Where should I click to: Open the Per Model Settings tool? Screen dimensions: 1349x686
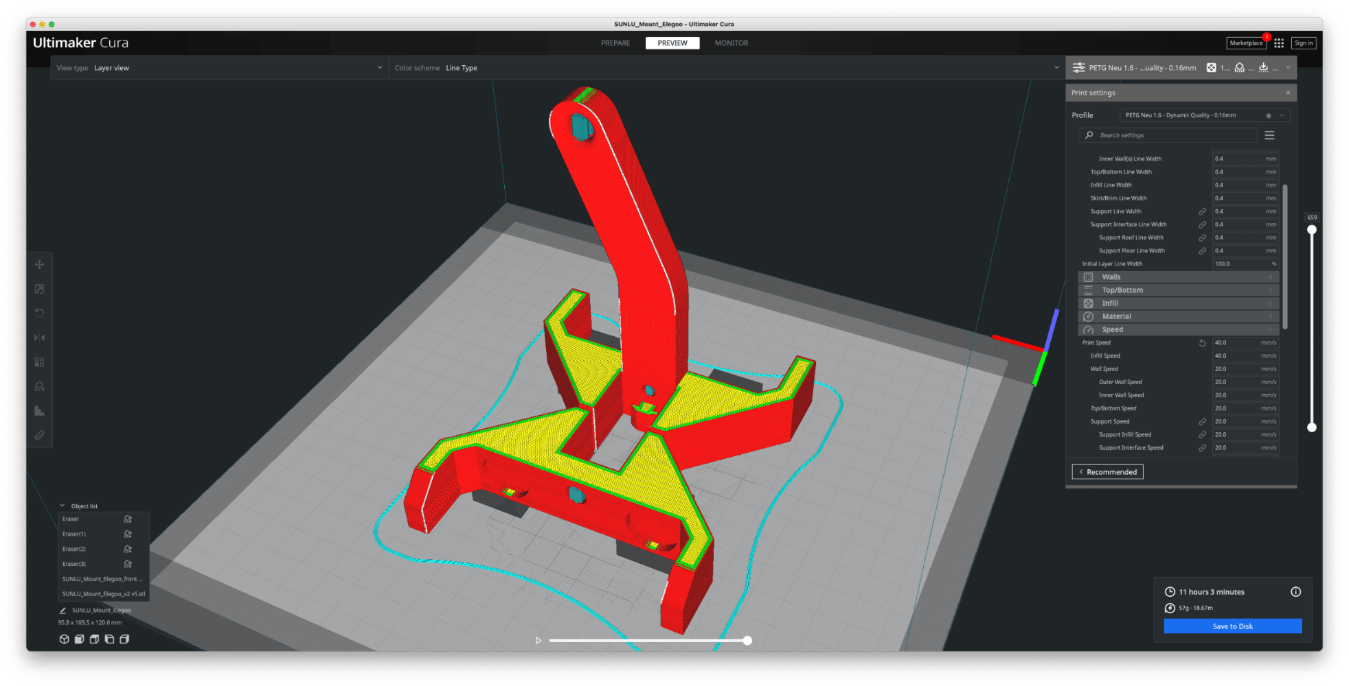[40, 362]
